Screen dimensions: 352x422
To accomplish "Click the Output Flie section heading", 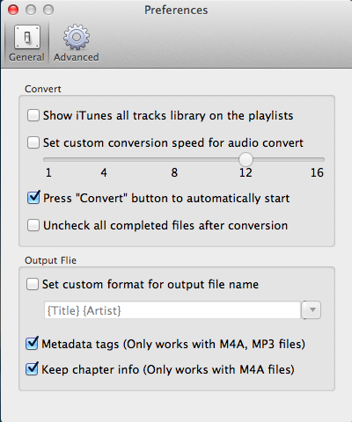I will [50, 260].
